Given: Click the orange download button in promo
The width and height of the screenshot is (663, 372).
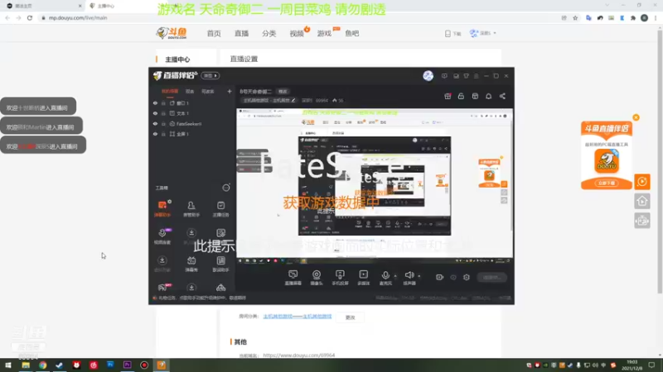Looking at the screenshot, I should (607, 183).
